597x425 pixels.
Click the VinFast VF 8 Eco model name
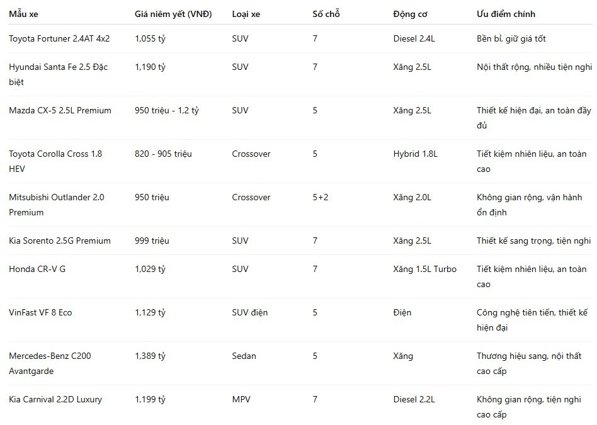point(40,312)
